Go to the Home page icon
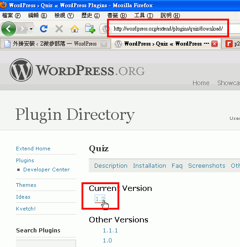Image resolution: width=240 pixels, height=247 pixels. tap(75, 29)
